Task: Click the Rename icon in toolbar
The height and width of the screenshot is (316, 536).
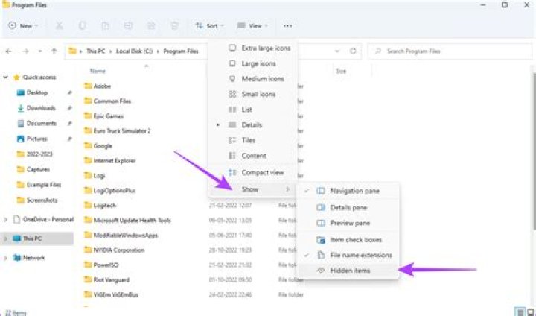Action: tap(128, 25)
